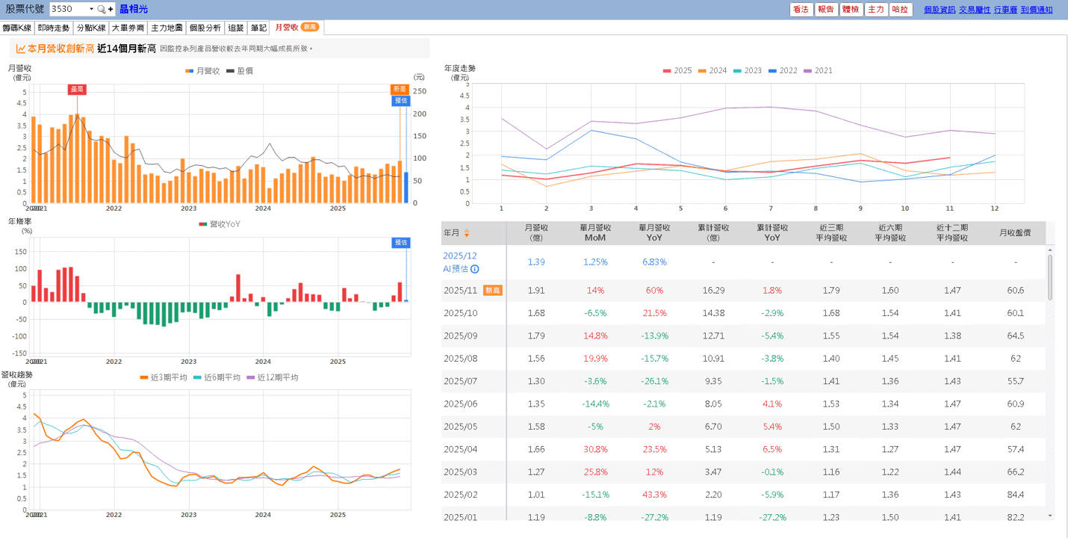Click the 84.4 closing price cell
Screen dimensions: 1068x538
click(1015, 495)
